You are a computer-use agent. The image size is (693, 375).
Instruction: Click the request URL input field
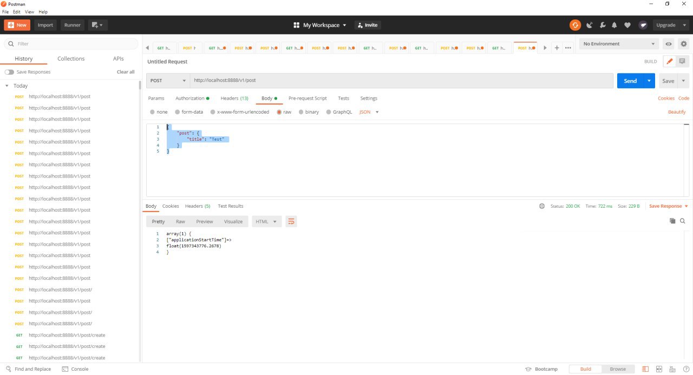(x=401, y=81)
